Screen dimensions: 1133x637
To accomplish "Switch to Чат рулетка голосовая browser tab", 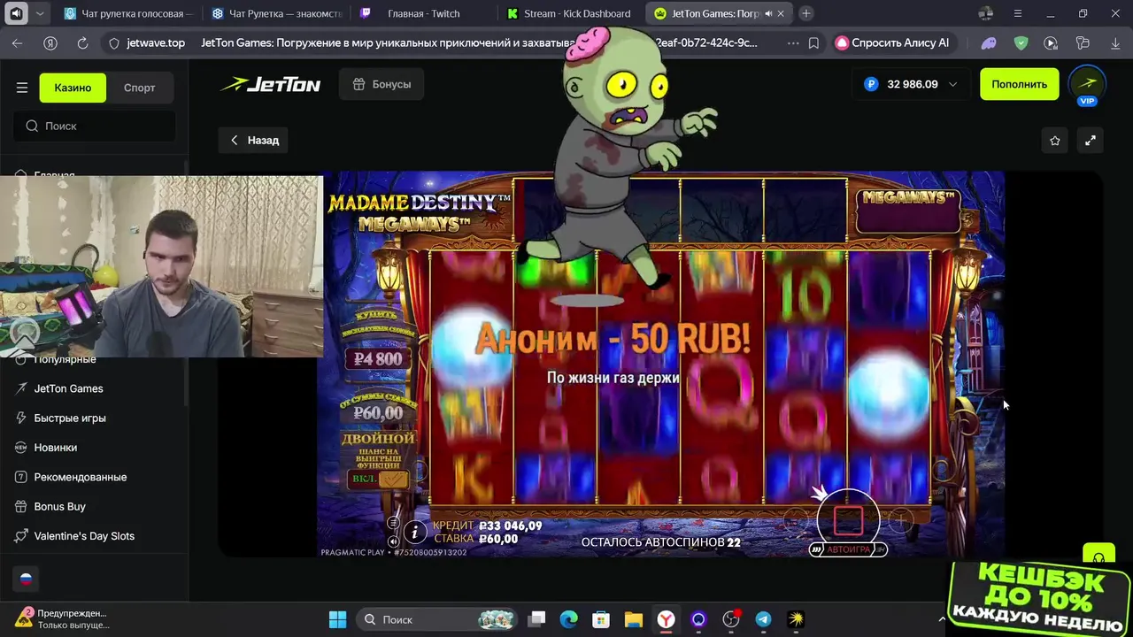I will 127,13.
